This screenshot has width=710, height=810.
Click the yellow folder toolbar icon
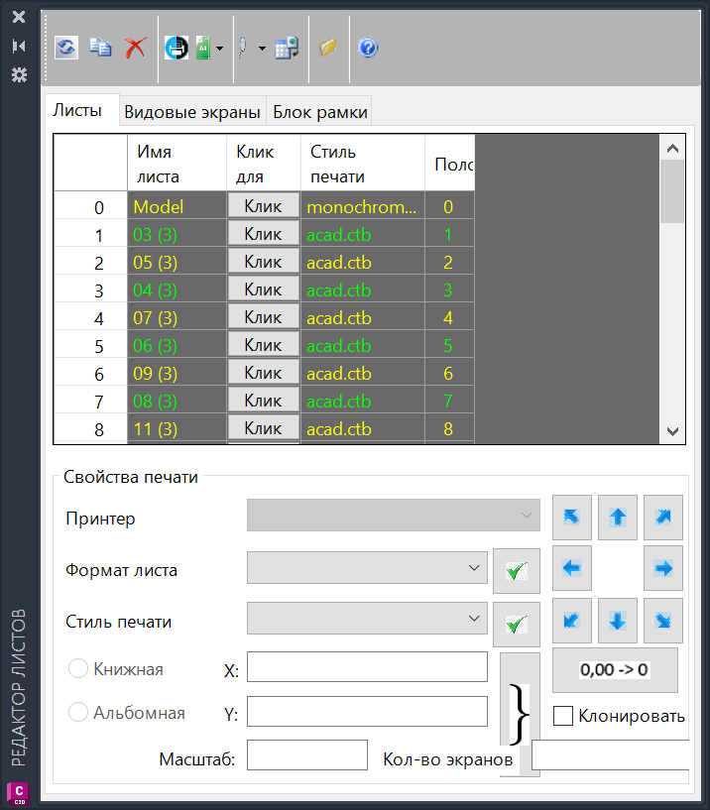(x=328, y=48)
